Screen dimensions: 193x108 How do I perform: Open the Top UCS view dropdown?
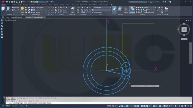86,12
